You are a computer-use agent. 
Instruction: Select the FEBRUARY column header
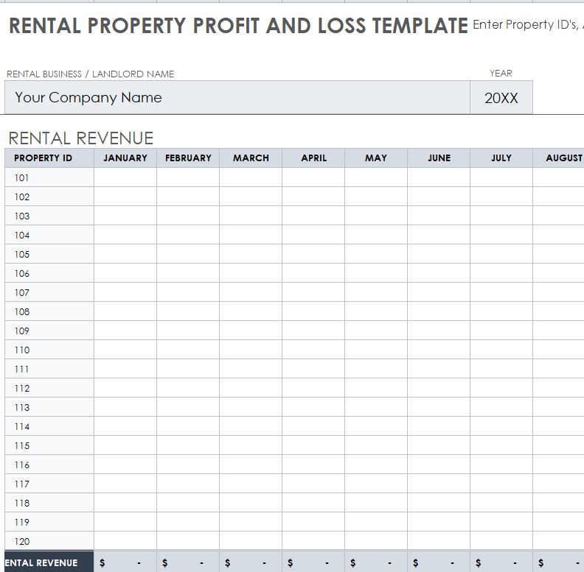point(188,158)
